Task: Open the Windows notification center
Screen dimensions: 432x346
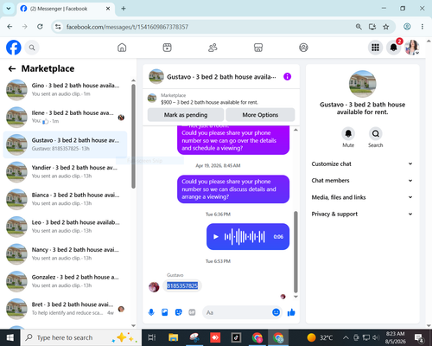Action: click(419, 337)
